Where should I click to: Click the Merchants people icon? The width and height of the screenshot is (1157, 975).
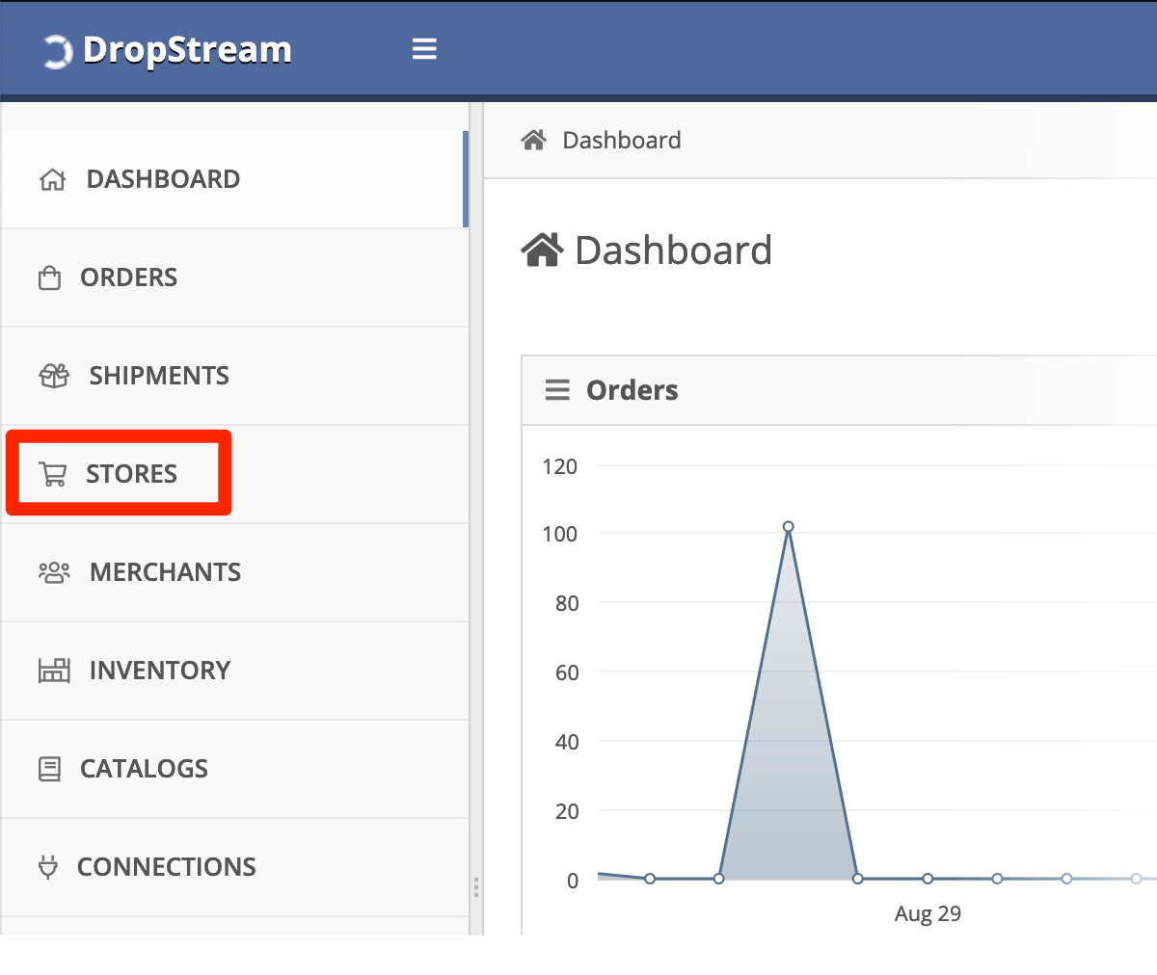point(54,572)
